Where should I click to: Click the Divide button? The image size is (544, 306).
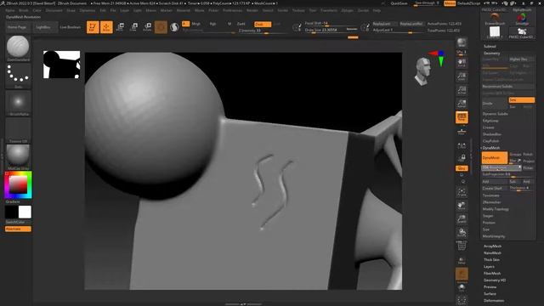pos(495,104)
